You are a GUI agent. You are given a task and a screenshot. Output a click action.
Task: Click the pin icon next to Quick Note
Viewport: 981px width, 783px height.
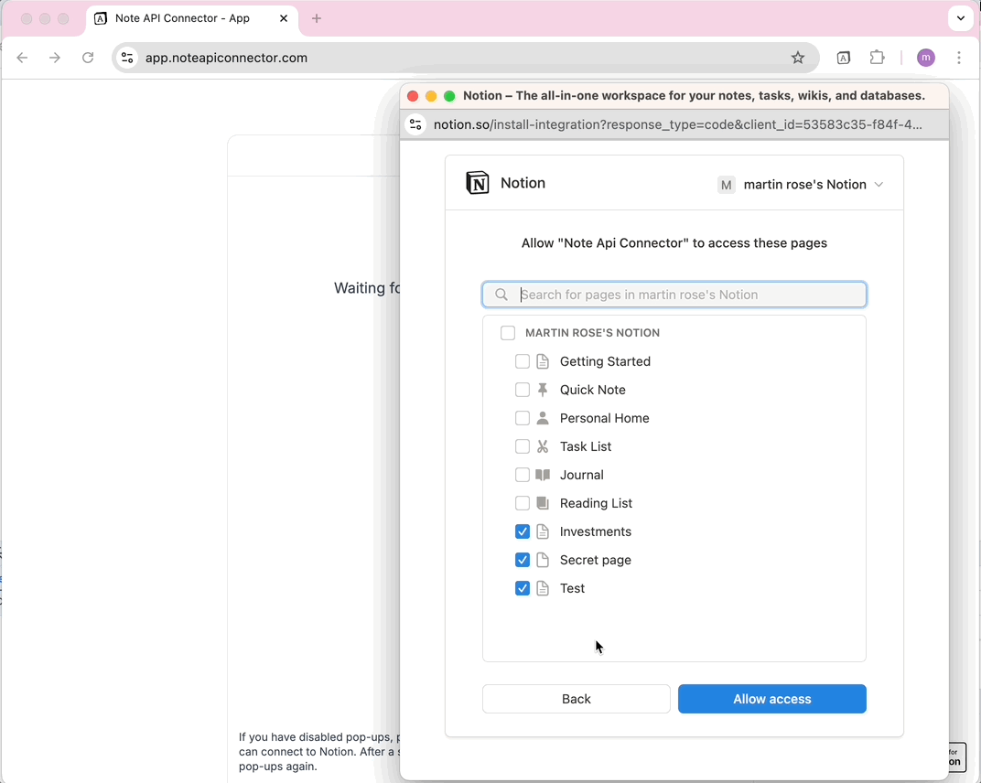click(543, 390)
